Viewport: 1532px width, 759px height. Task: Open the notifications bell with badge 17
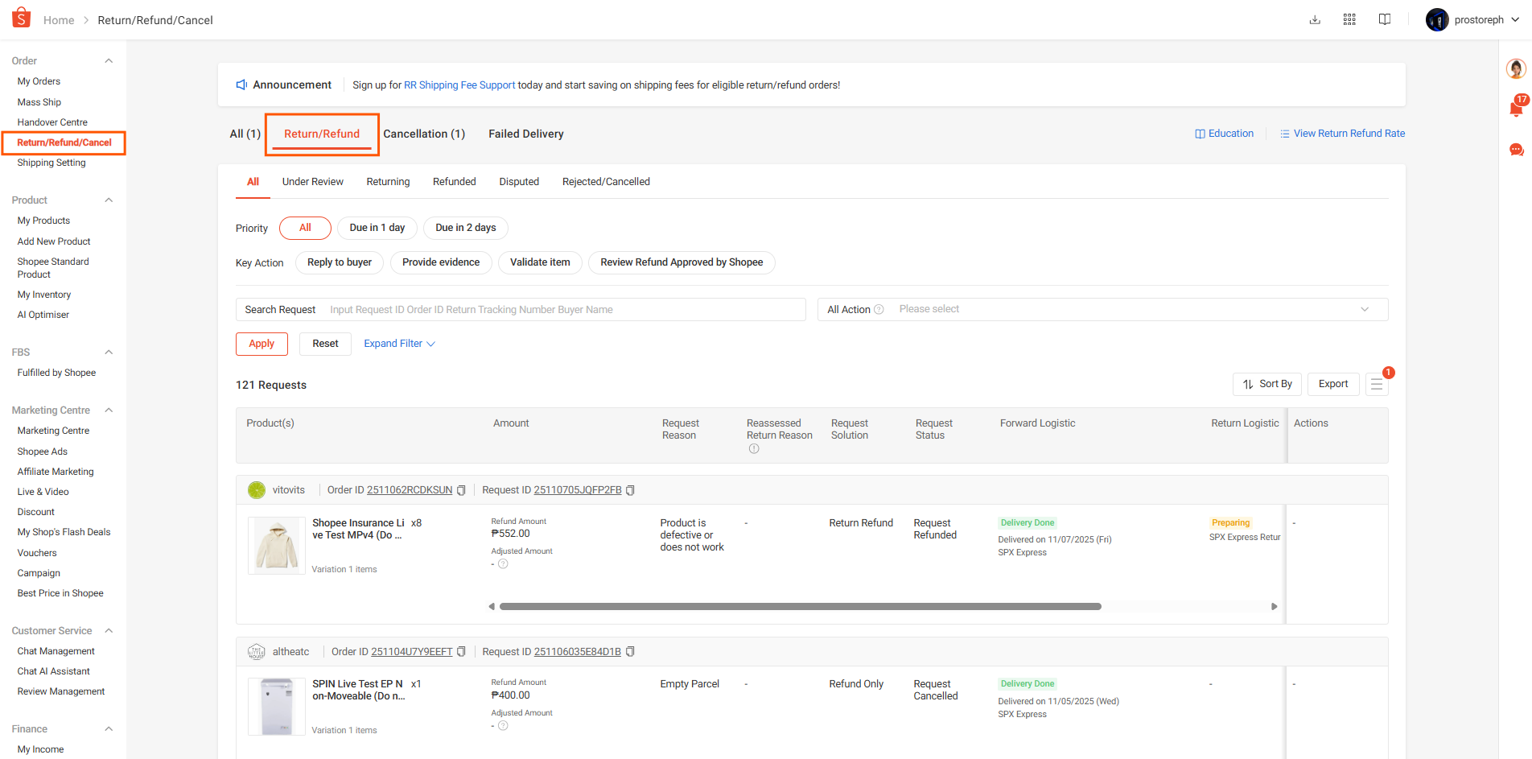[1517, 108]
